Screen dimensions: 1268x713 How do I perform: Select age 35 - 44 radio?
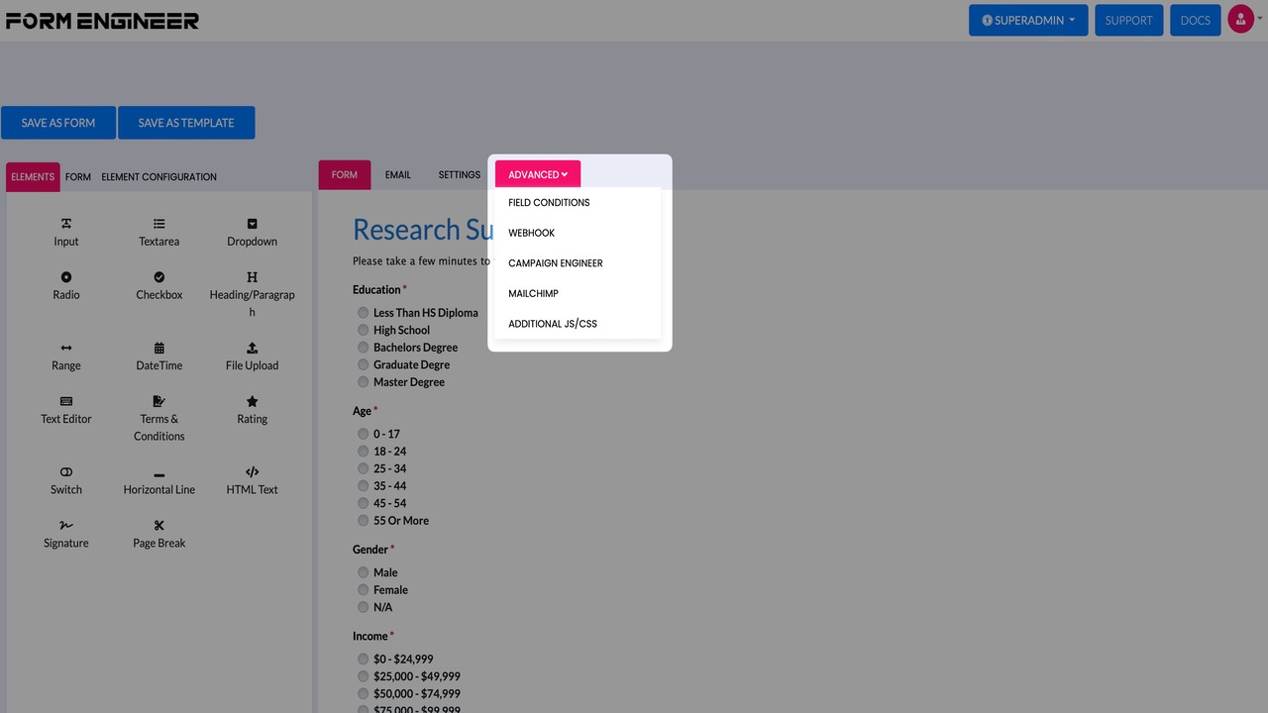pos(364,486)
